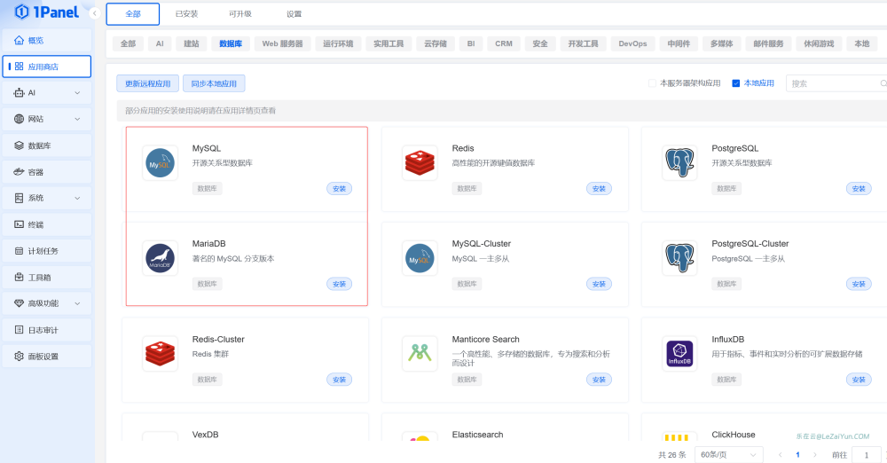Click the 网站 globe icon
This screenshot has width=887, height=463.
pyautogui.click(x=20, y=119)
